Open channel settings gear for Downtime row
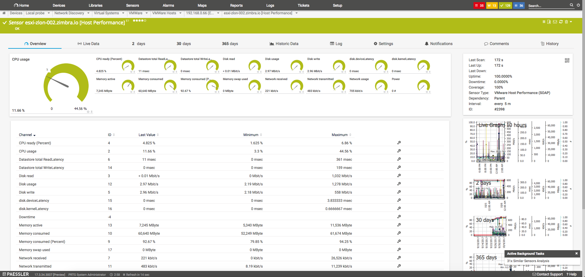 point(399,217)
